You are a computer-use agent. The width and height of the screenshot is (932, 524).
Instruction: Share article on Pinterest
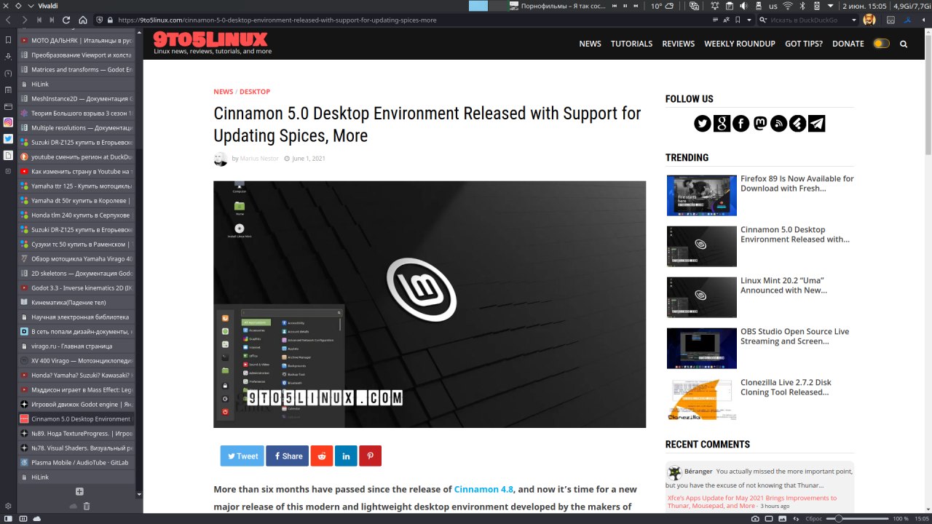coord(370,456)
